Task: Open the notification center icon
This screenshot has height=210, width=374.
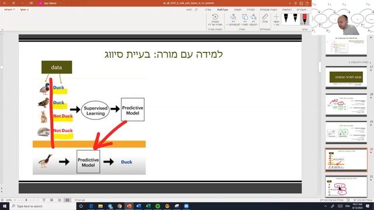Action: 368,206
